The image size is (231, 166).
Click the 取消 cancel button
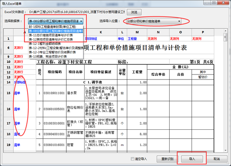tap(217, 159)
